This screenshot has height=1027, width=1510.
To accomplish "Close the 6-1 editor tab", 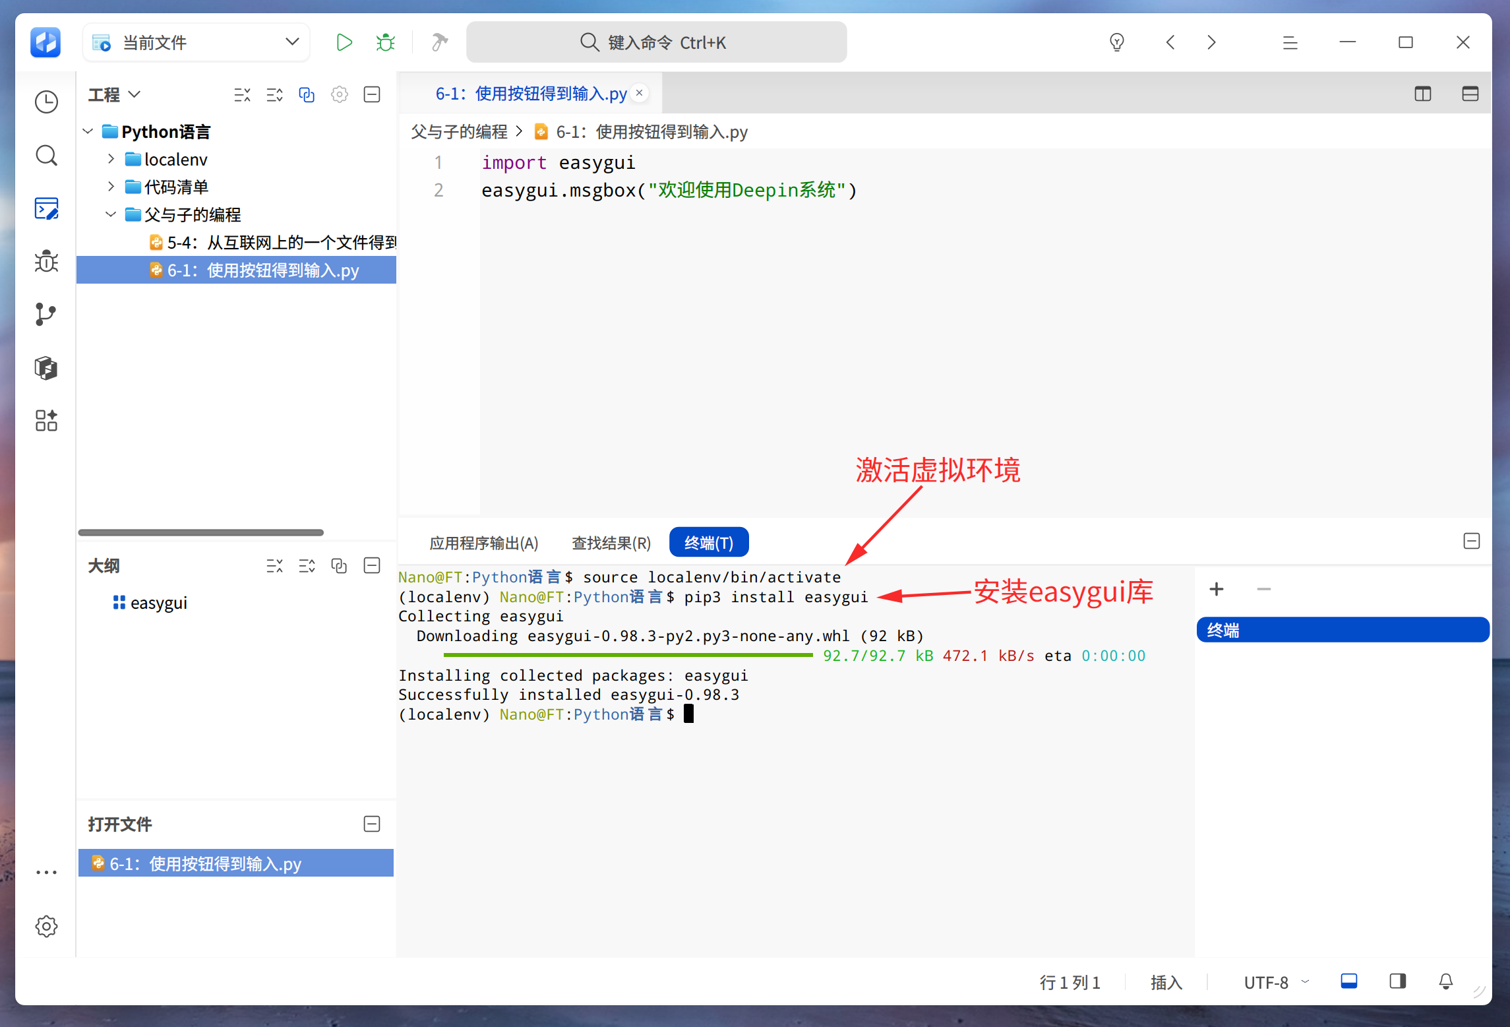I will click(x=639, y=93).
